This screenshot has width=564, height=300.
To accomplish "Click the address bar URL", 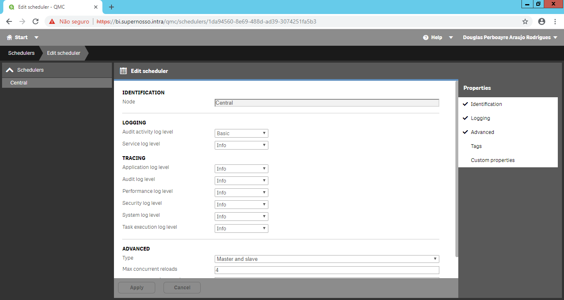I will click(206, 21).
